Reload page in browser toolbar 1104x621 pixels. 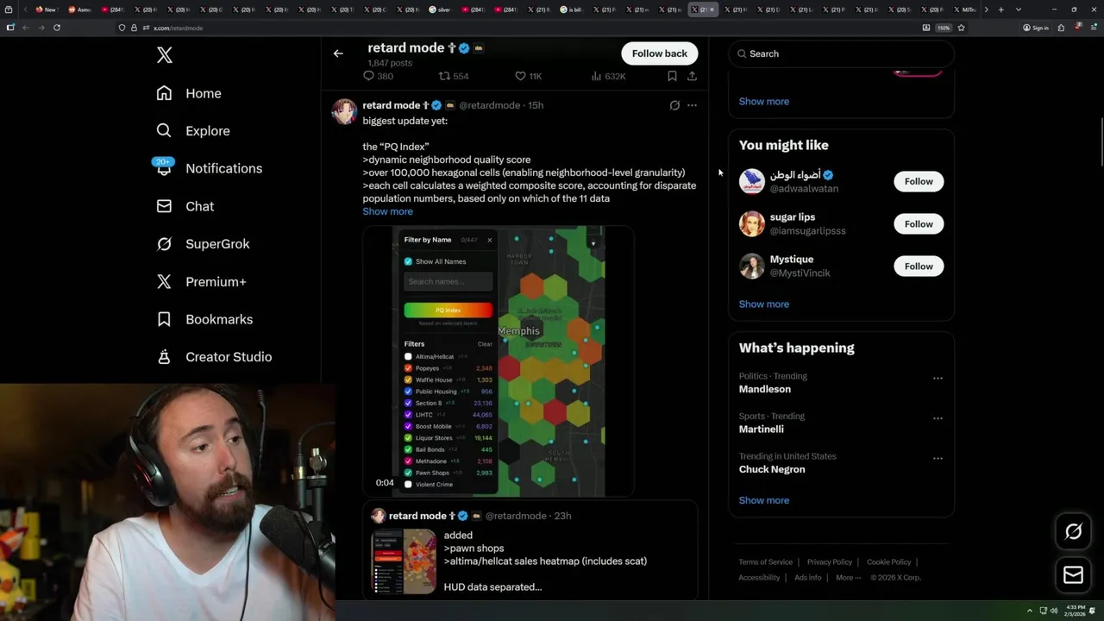(57, 28)
